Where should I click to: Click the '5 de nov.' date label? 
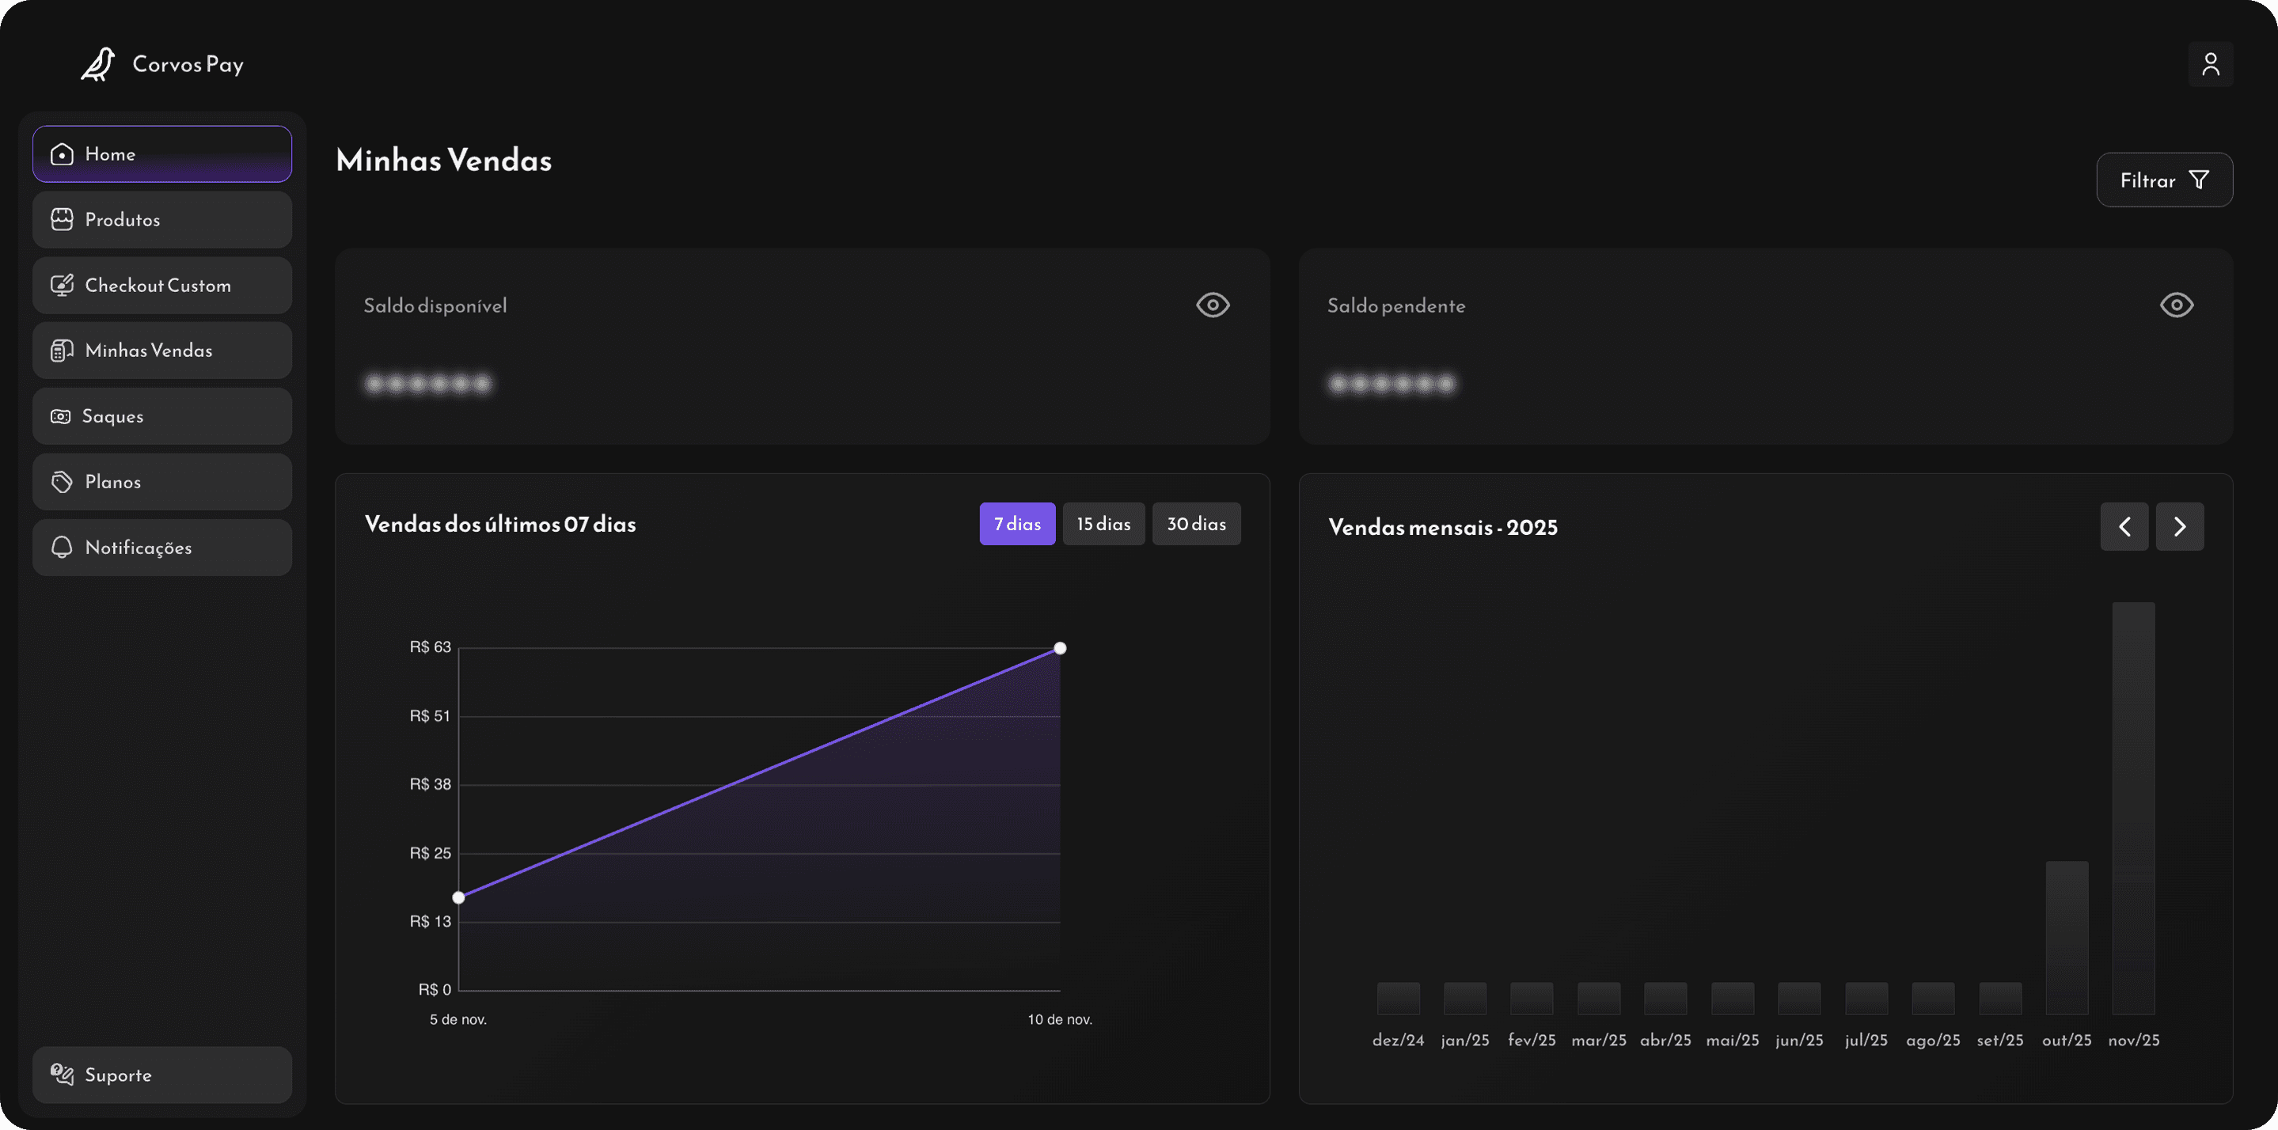458,1019
